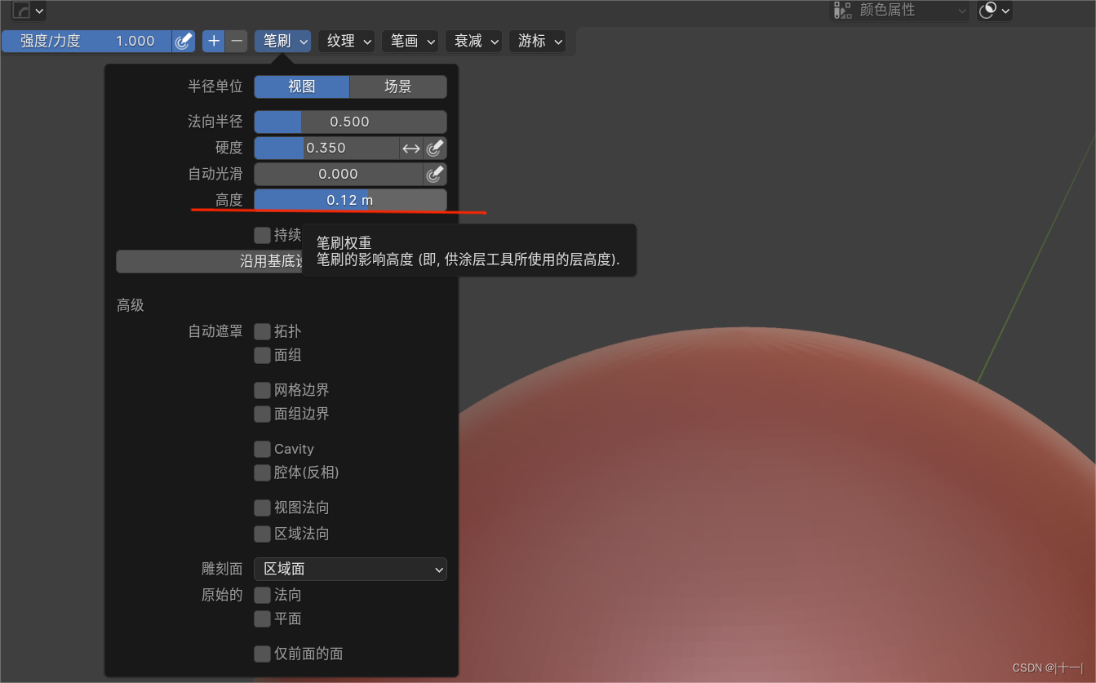The height and width of the screenshot is (683, 1096).
Task: Select 场景 radius unit
Action: (398, 86)
